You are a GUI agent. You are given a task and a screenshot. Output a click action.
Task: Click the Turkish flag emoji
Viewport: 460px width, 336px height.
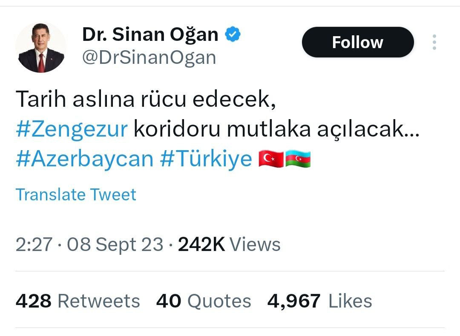pyautogui.click(x=271, y=159)
